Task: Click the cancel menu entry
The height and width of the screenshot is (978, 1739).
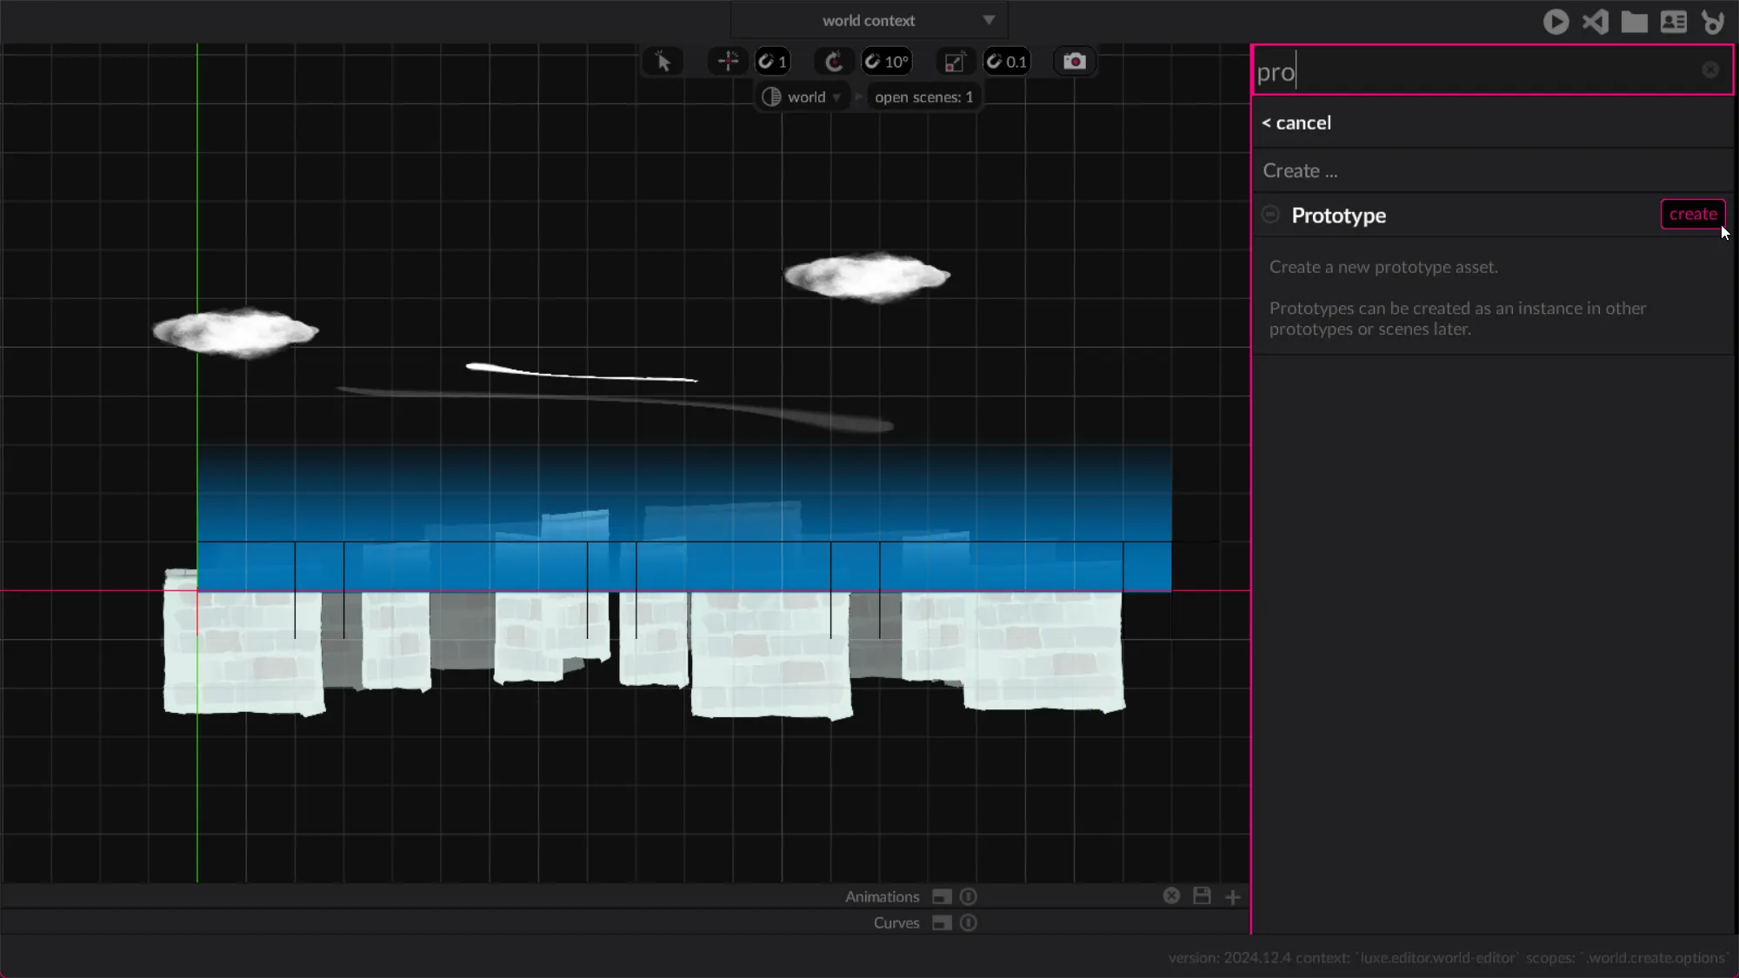Action: (1296, 123)
